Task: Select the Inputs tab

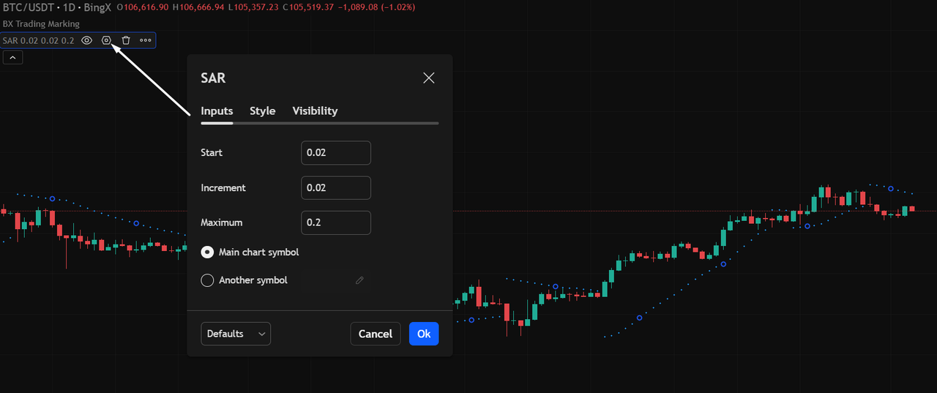Action: (217, 111)
